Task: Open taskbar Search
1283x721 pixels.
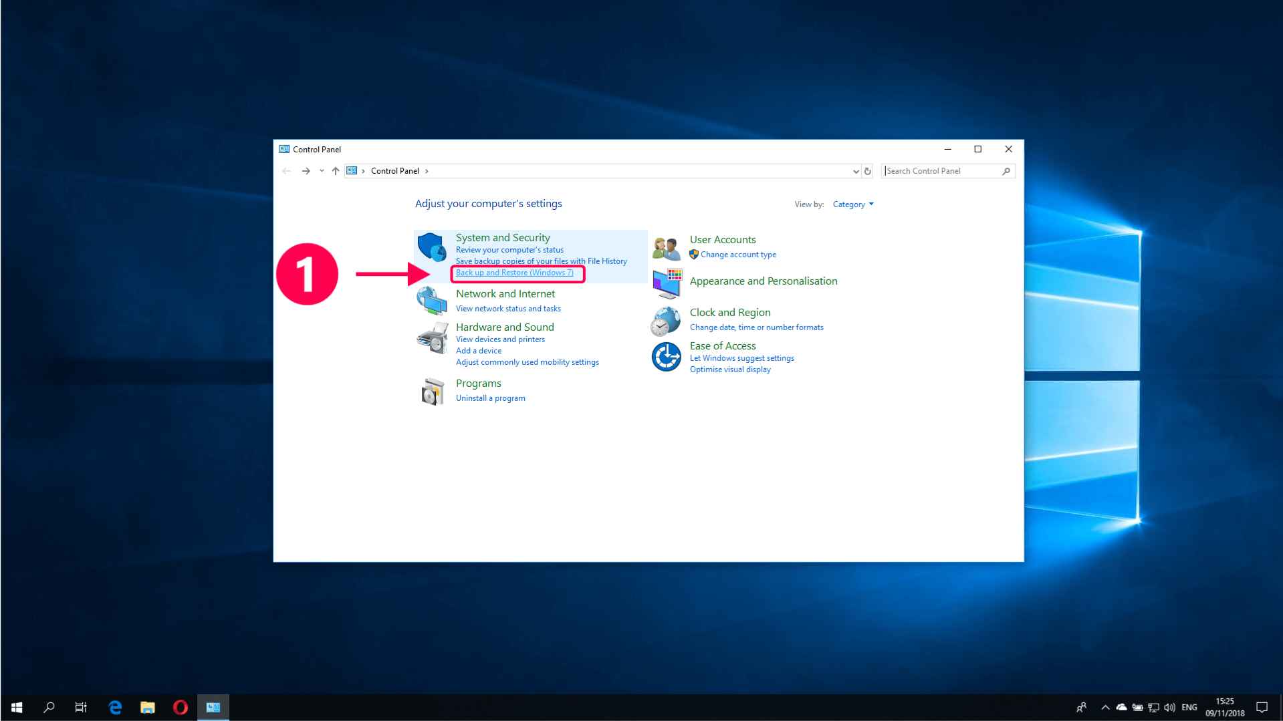Action: tap(49, 707)
